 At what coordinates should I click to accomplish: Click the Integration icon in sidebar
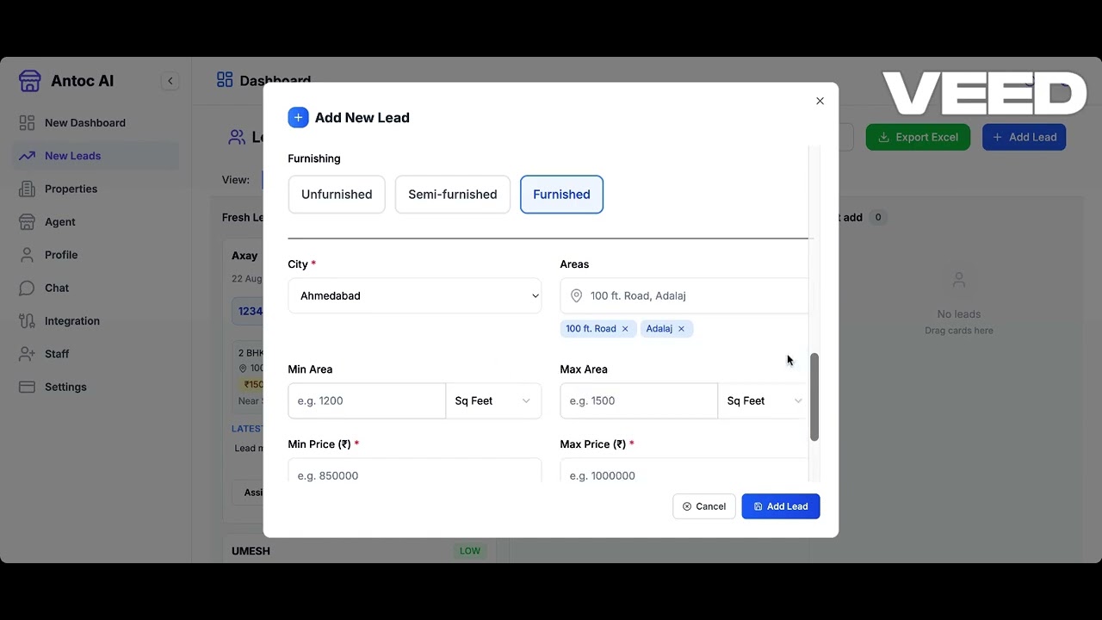28,321
